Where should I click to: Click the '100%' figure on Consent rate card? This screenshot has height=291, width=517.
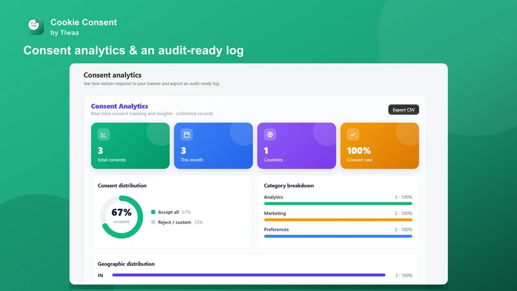[359, 151]
